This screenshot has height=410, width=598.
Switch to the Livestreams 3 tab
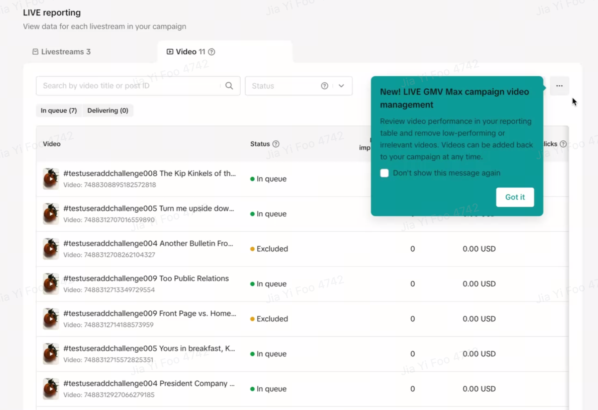coord(61,52)
